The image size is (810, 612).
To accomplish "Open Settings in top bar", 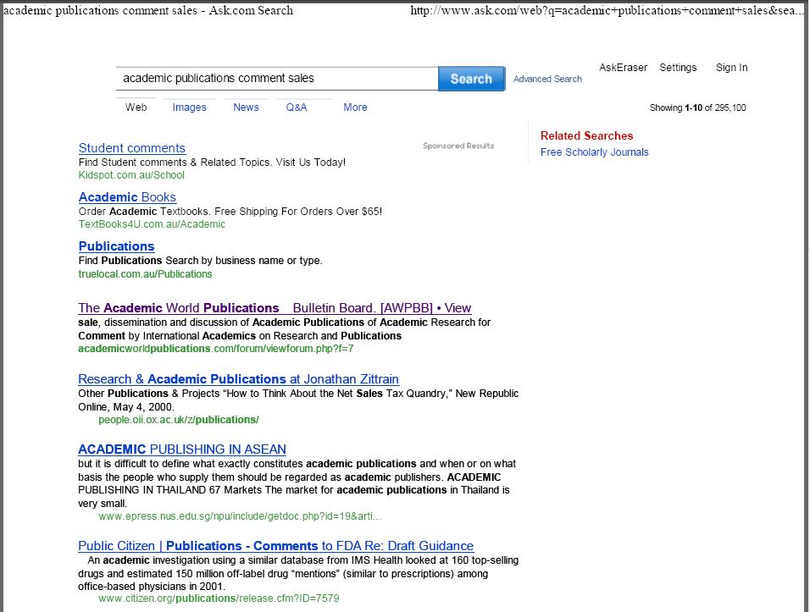I will [678, 68].
